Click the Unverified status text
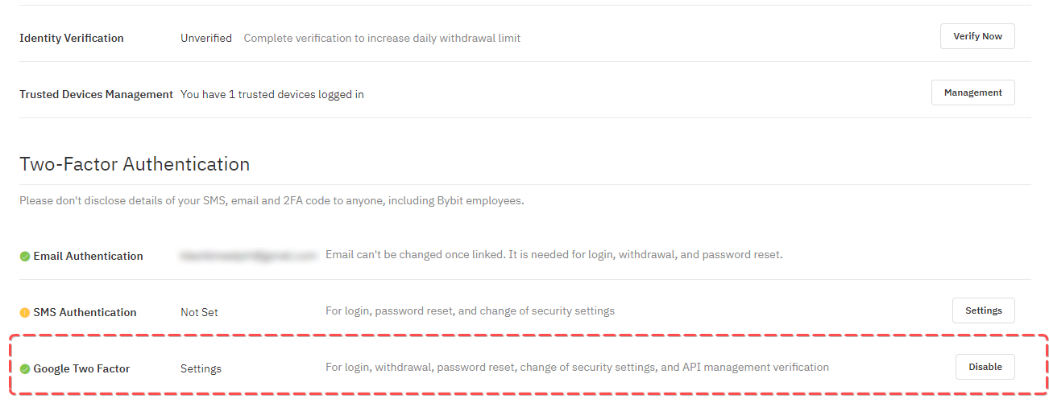 pyautogui.click(x=206, y=38)
